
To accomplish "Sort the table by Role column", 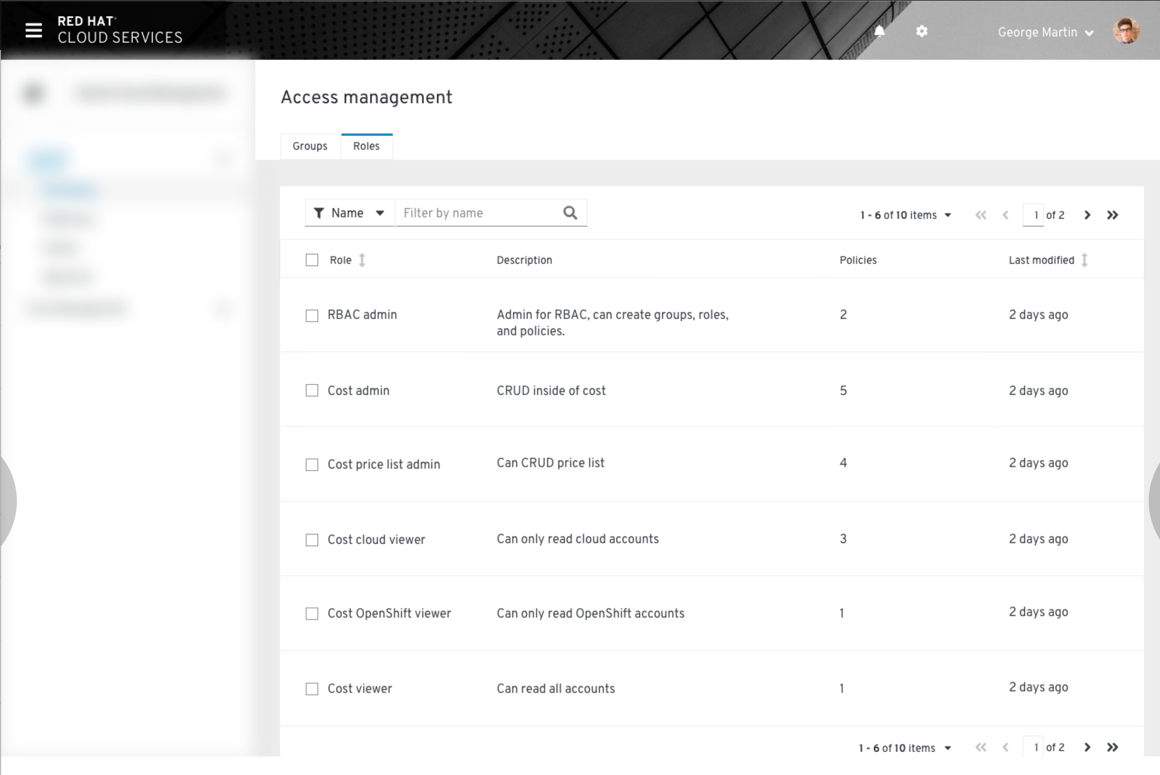I will tap(362, 259).
